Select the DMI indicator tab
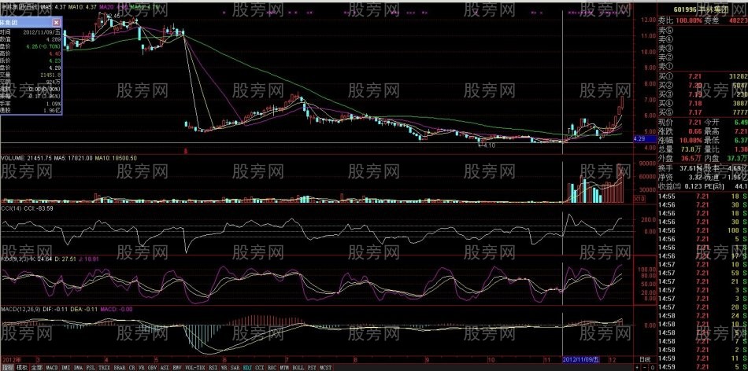This screenshot has width=748, height=371. pyautogui.click(x=66, y=368)
